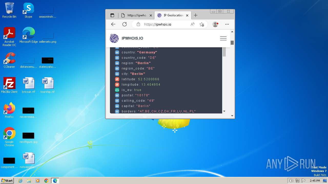Open the Recycle Bin desktop icon
This screenshot has height=184, width=328.
(x=9, y=10)
